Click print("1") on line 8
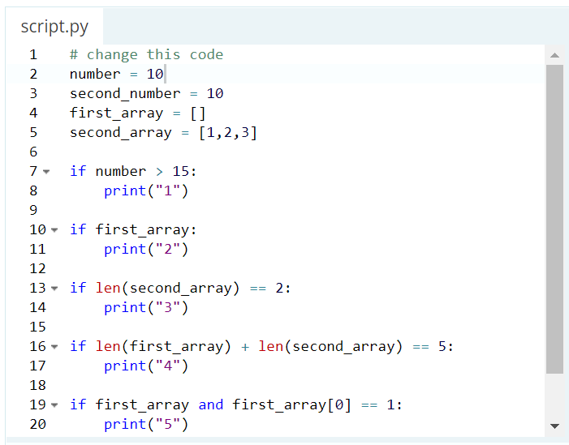This screenshot has height=445, width=569. [x=146, y=191]
